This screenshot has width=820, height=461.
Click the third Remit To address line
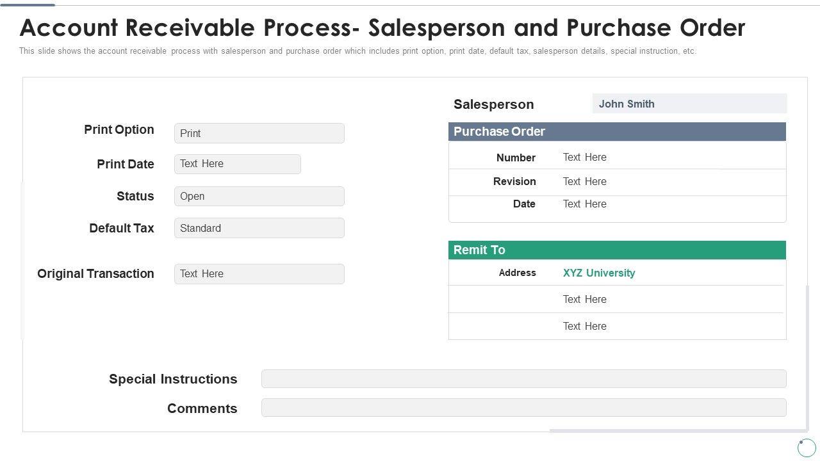(584, 327)
